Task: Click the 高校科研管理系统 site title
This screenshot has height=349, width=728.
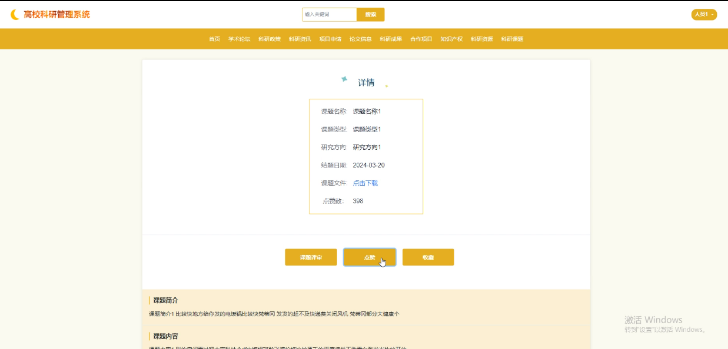Action: pyautogui.click(x=56, y=15)
